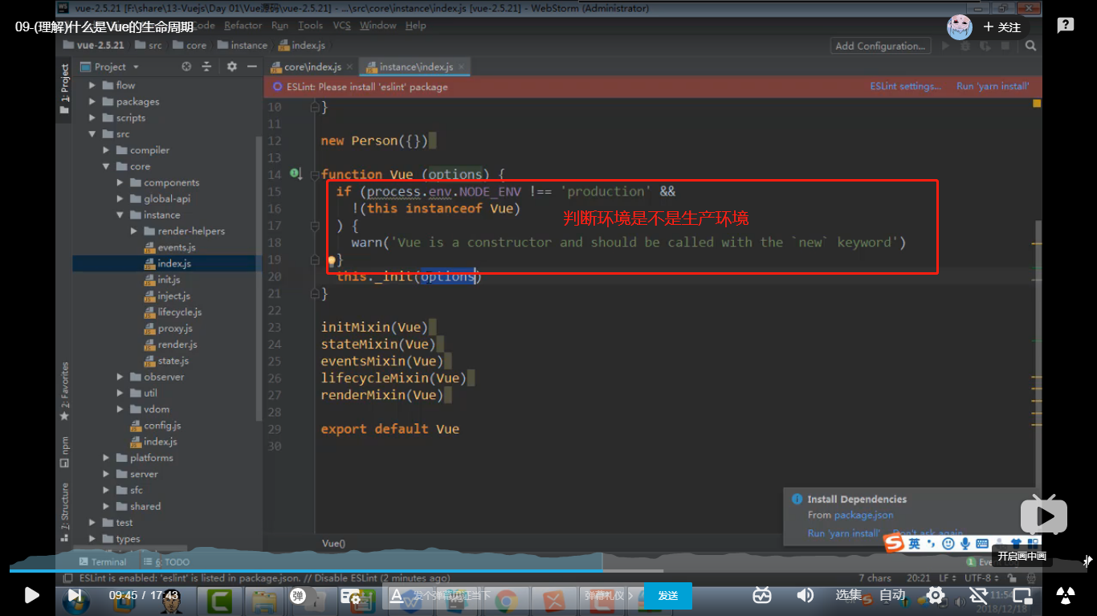This screenshot has height=616, width=1097.
Task: Click the search everywhere magnifier icon
Action: 1030,46
